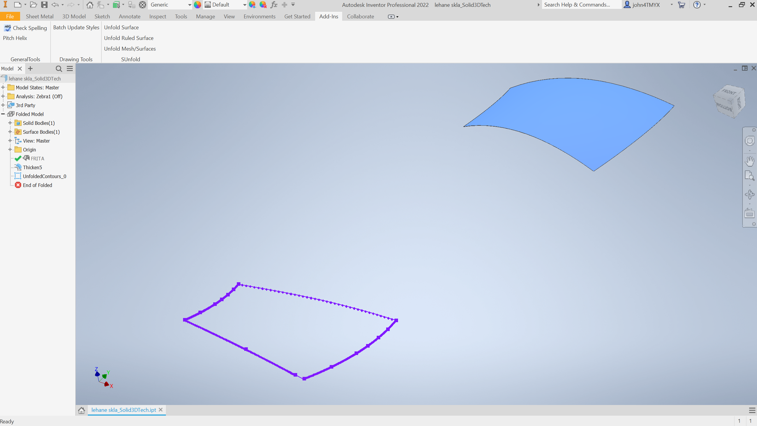757x426 pixels.
Task: Click the Search Help & Commands field
Action: point(581,5)
